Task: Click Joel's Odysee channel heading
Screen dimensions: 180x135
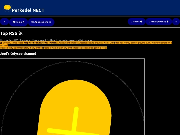Action: (x=18, y=54)
